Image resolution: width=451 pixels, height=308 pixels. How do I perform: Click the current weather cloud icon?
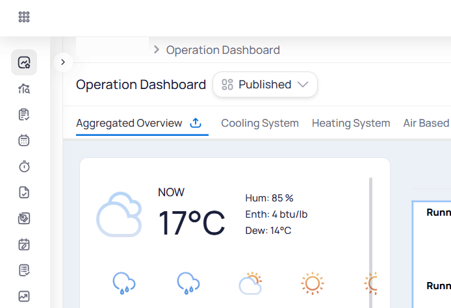click(x=119, y=214)
